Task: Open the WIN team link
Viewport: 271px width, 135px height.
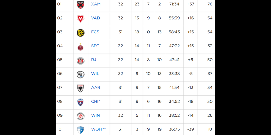Action: (96, 115)
